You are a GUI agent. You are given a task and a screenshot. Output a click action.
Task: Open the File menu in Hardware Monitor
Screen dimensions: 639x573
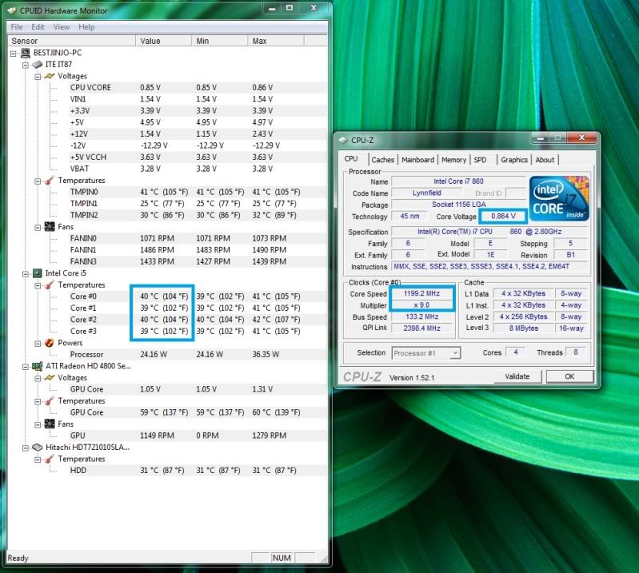[x=17, y=26]
